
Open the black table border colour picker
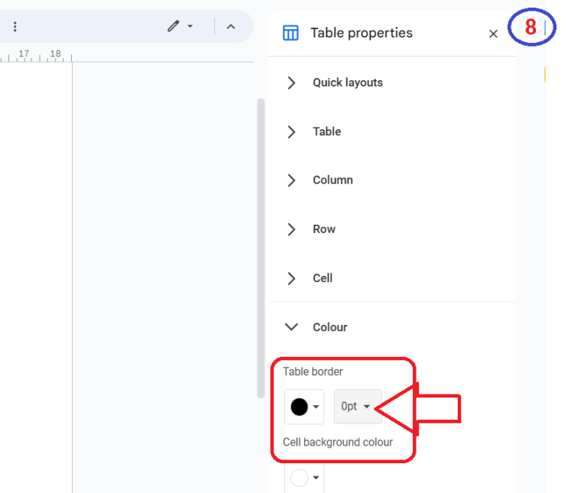(304, 407)
